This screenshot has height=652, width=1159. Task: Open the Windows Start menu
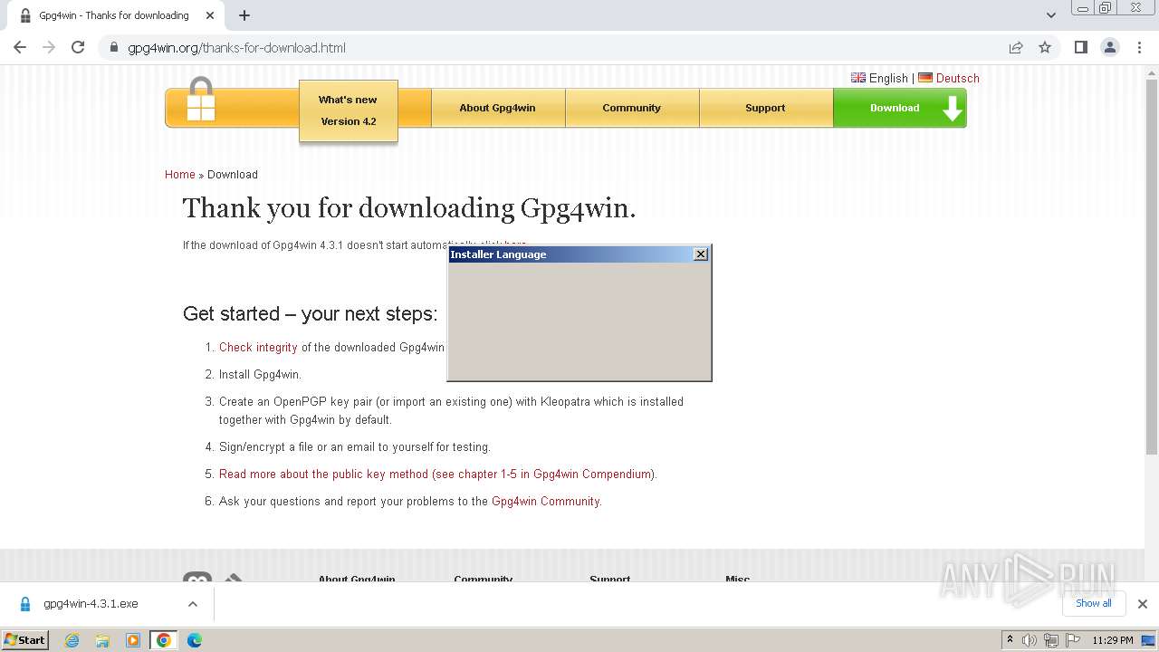coord(25,639)
